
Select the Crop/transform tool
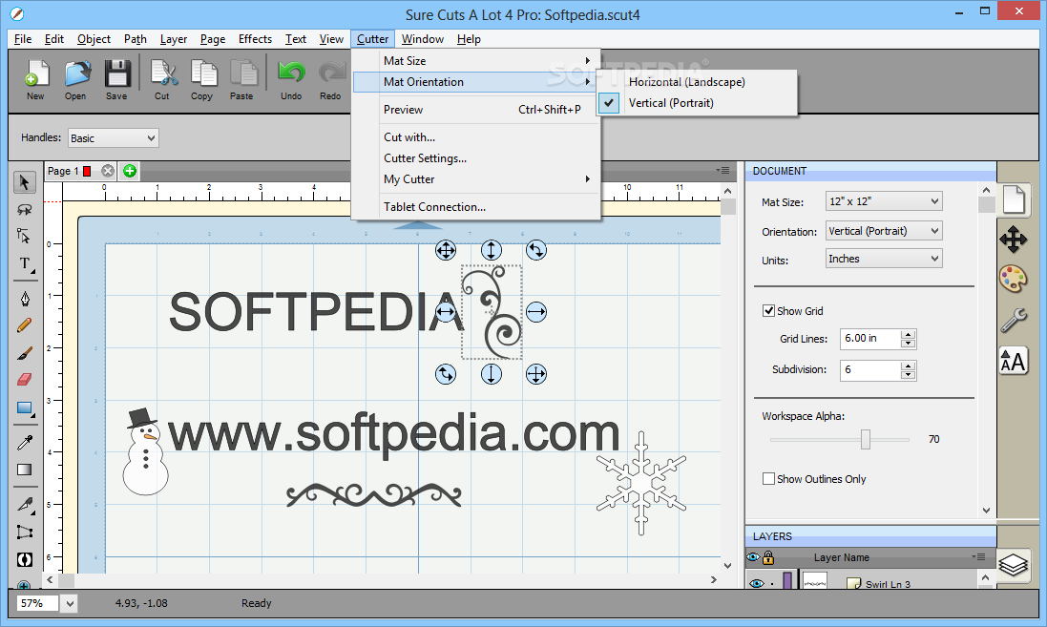point(25,533)
